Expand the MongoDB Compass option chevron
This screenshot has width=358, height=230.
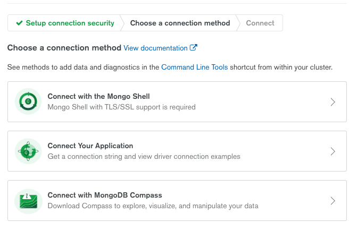point(332,201)
